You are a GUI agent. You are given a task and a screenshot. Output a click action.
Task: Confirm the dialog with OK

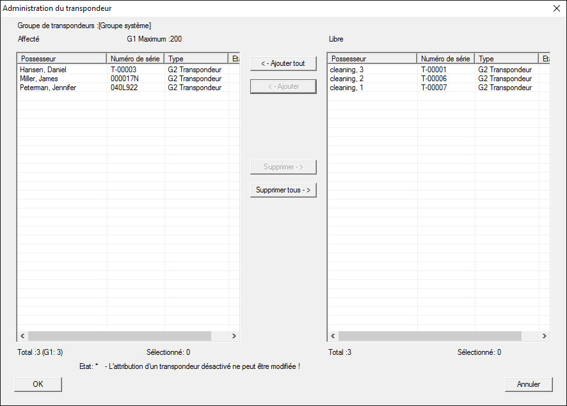click(38, 384)
